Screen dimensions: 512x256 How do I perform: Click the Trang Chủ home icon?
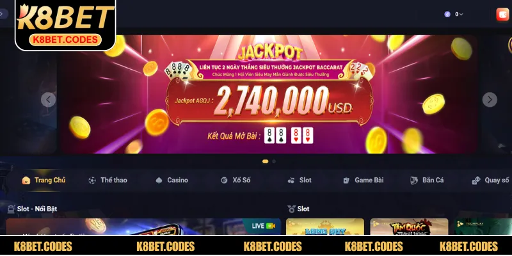[x=26, y=180]
